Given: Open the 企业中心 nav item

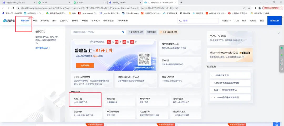Looking at the screenshot, I should tap(64, 21).
